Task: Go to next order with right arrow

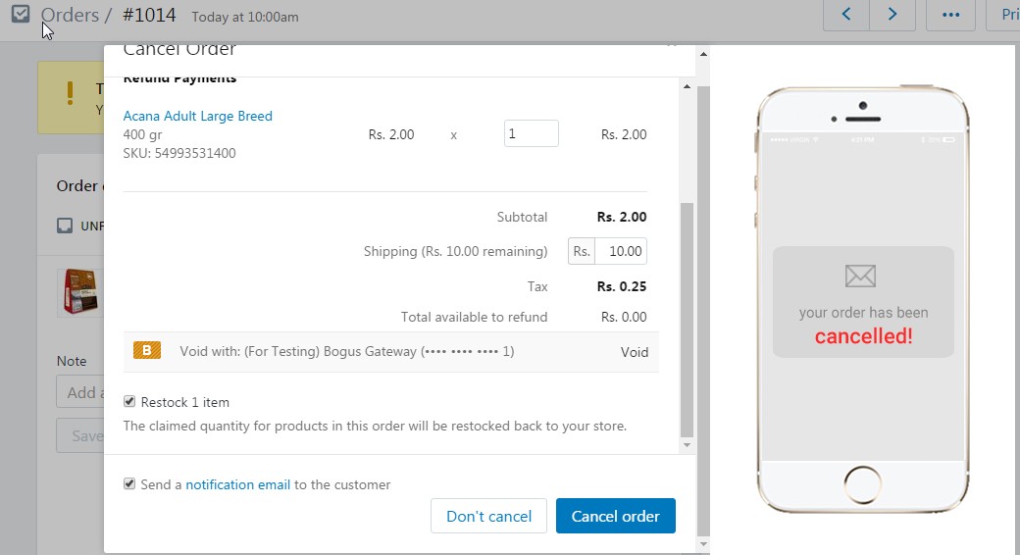Action: pos(892,15)
